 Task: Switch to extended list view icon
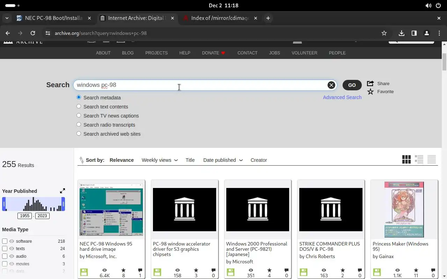[x=419, y=159]
